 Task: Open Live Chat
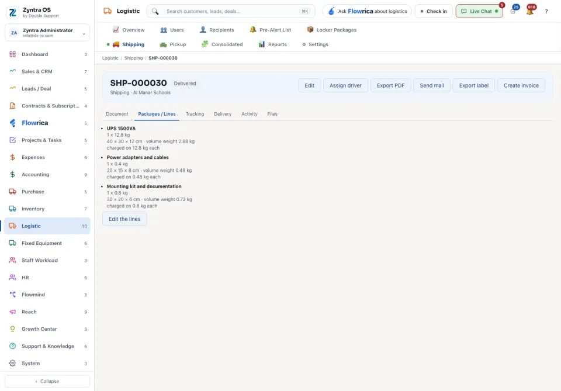(x=479, y=12)
